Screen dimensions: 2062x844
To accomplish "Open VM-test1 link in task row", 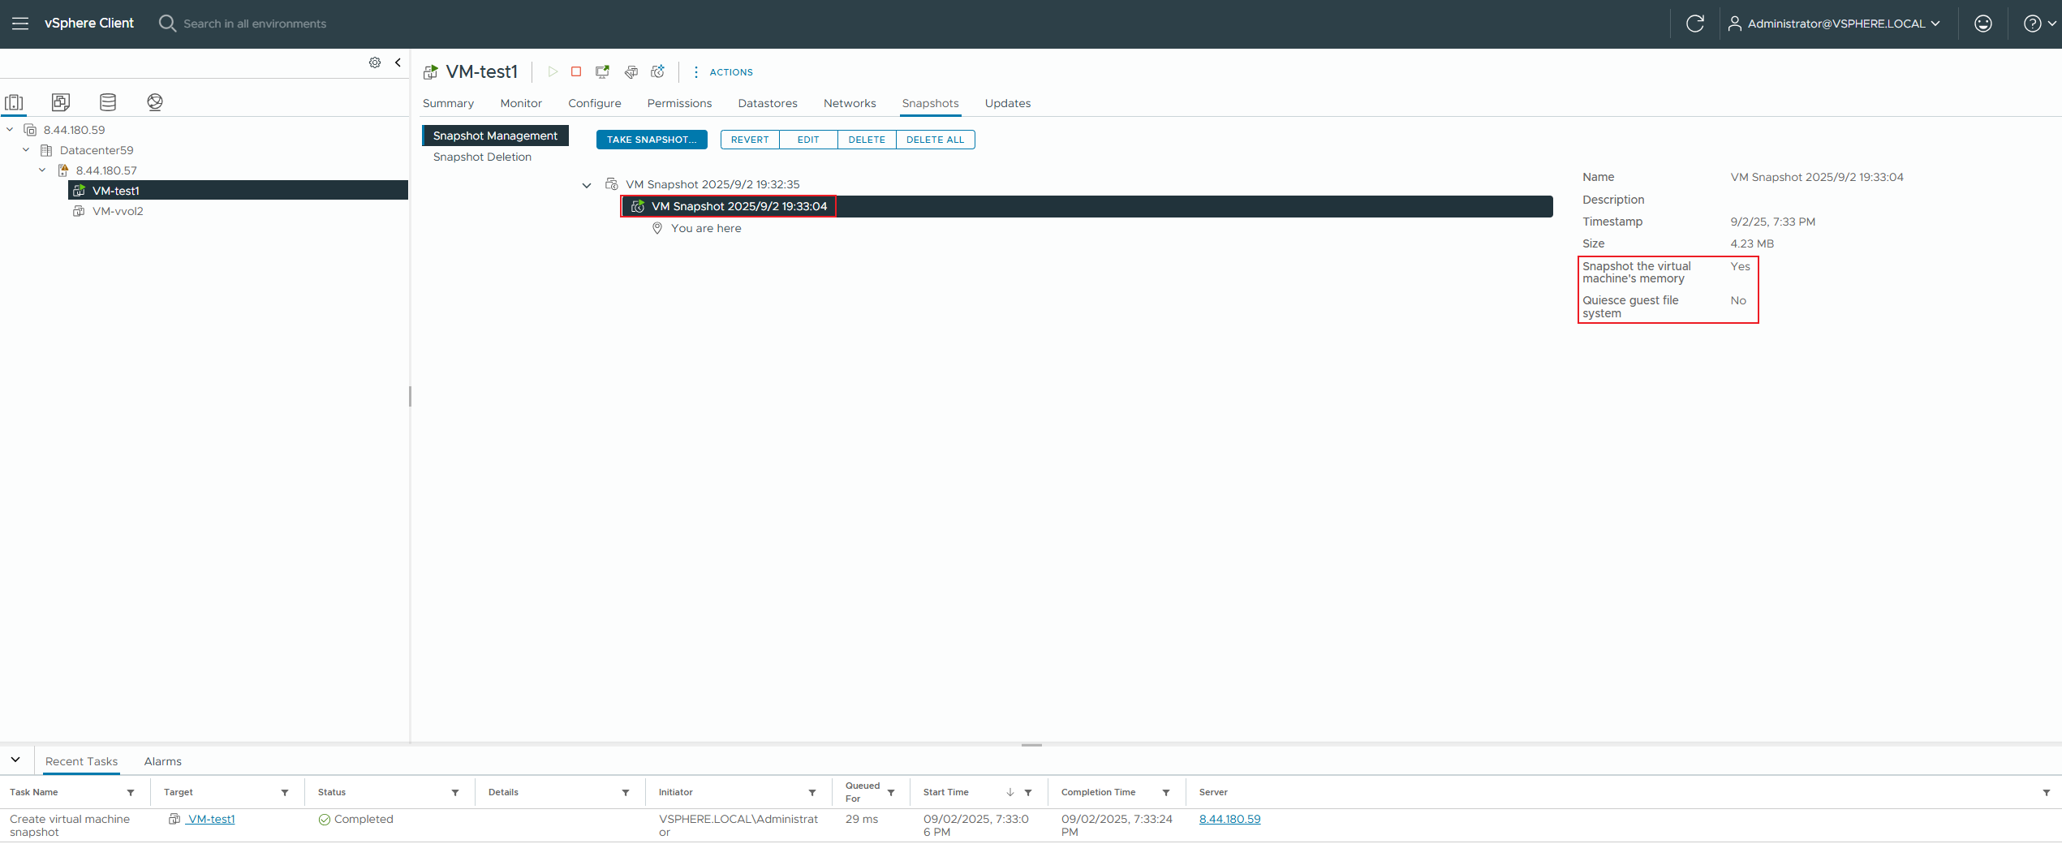I will click(211, 820).
